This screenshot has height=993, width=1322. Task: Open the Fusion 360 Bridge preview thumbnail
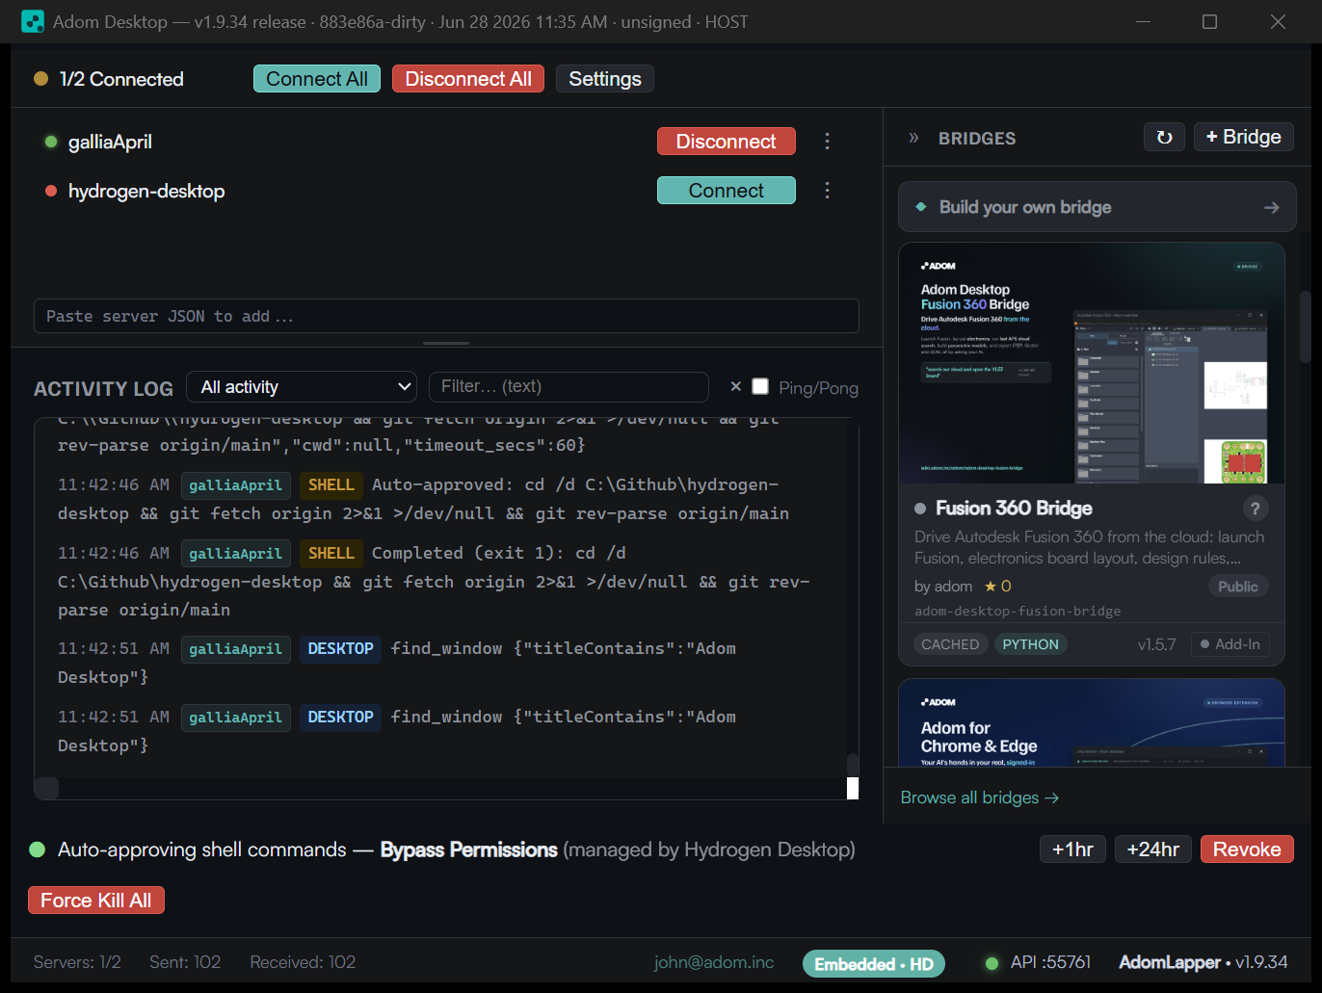(1092, 363)
